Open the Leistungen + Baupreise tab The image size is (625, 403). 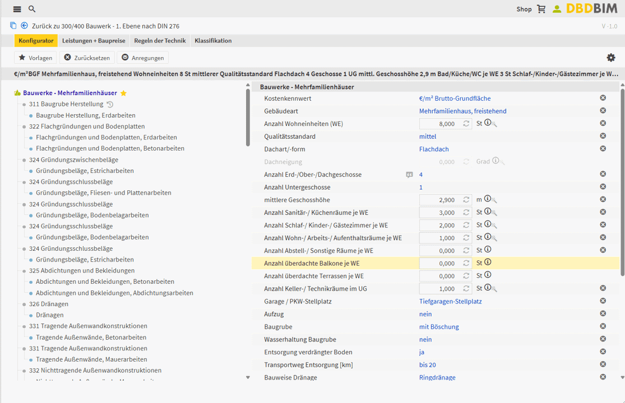[94, 40]
